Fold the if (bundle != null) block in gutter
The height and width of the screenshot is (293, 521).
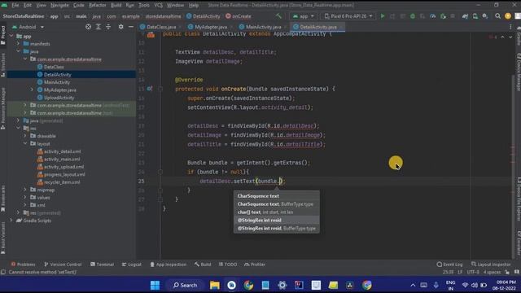click(x=160, y=172)
